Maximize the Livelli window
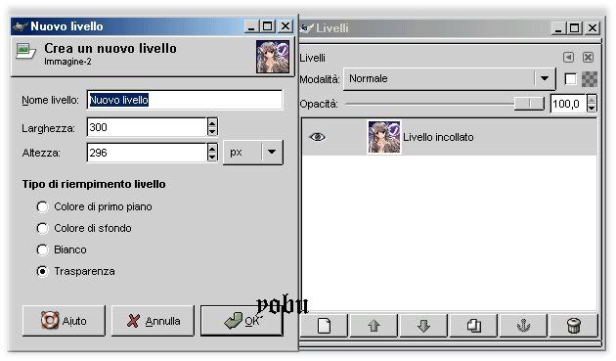 (x=574, y=28)
